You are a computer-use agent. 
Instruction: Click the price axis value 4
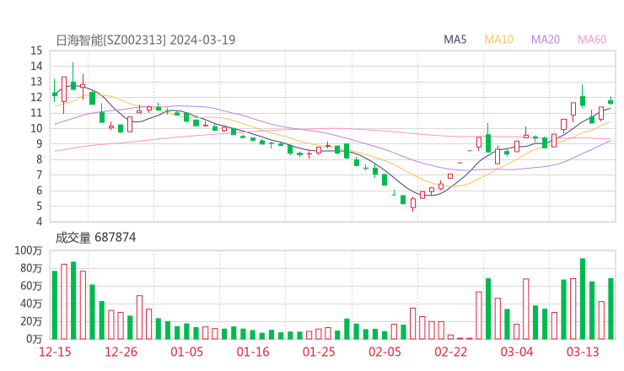[39, 222]
